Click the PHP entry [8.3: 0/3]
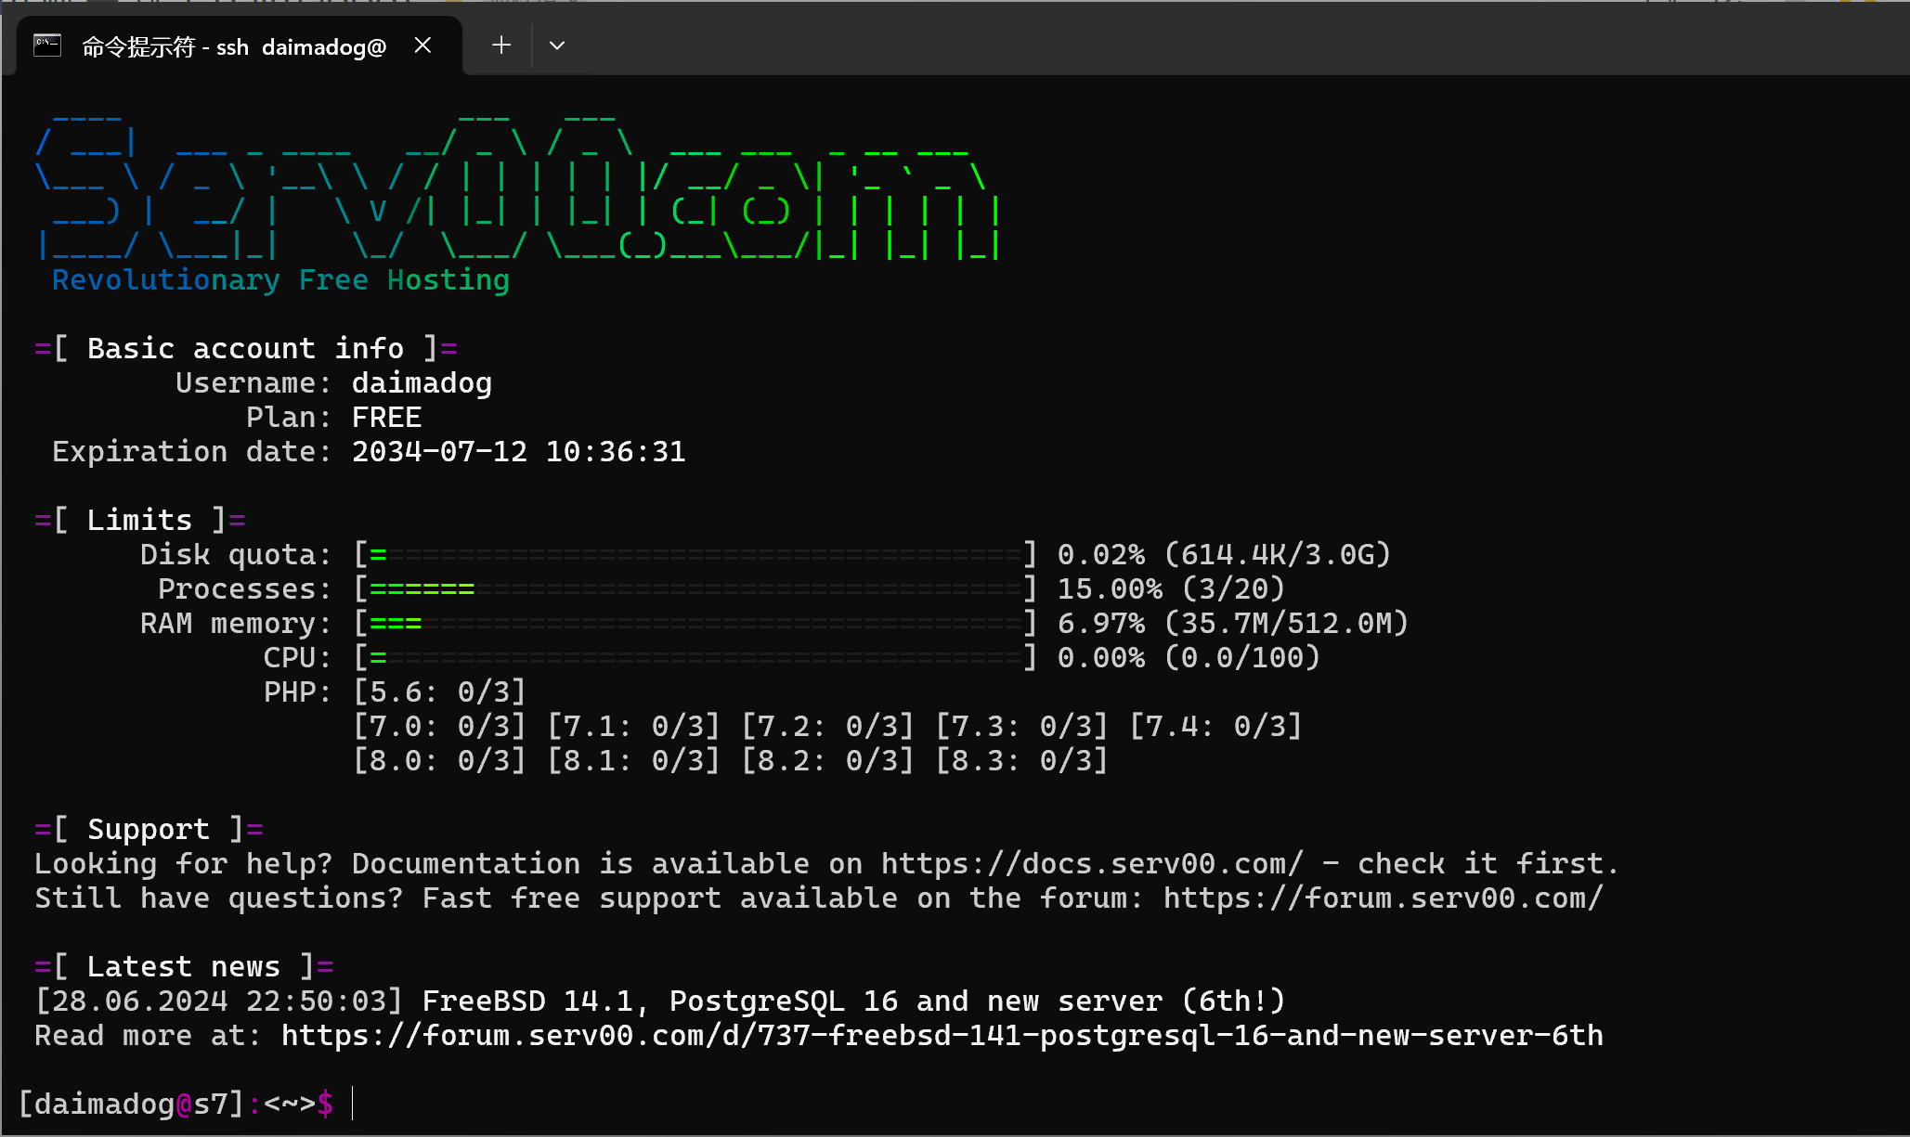 pyautogui.click(x=1022, y=760)
